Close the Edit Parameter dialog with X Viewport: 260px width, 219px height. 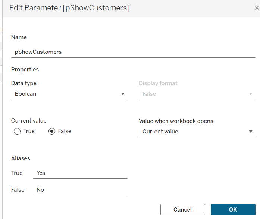pos(256,7)
